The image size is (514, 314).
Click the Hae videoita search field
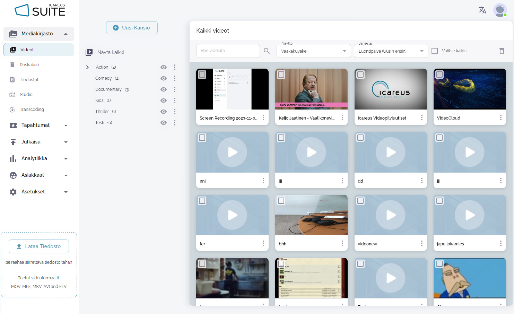pyautogui.click(x=228, y=51)
